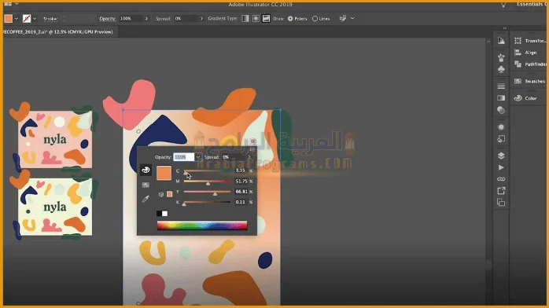Screen dimensions: 549x308
Task: Open the fill color dropdown arrow
Action: [x=16, y=19]
